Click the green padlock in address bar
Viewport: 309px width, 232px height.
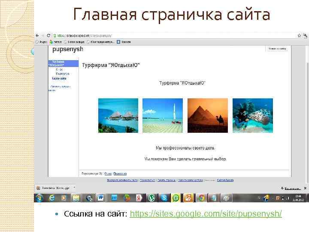coord(55,36)
